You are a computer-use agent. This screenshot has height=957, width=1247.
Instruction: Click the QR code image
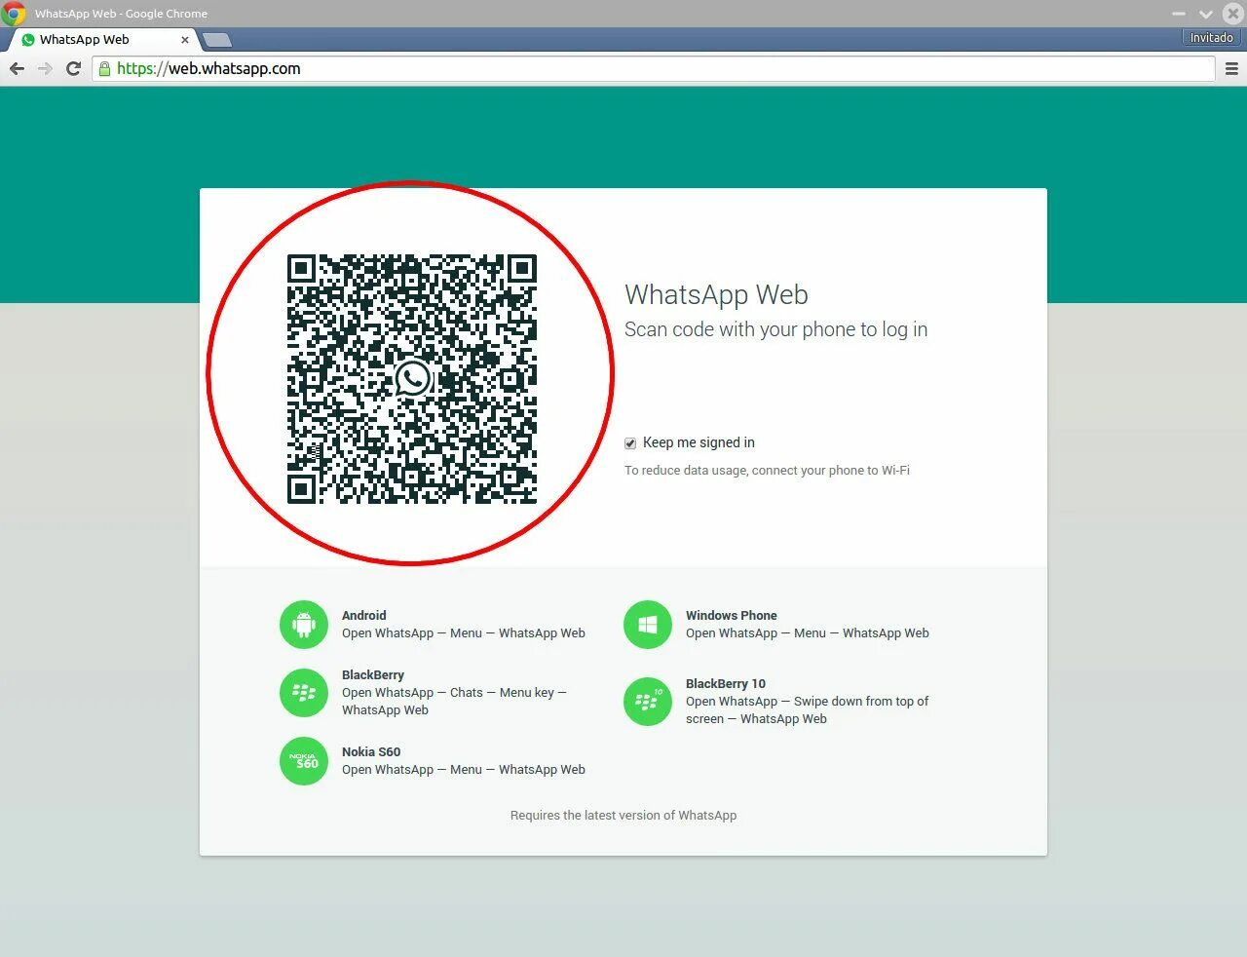click(x=412, y=379)
